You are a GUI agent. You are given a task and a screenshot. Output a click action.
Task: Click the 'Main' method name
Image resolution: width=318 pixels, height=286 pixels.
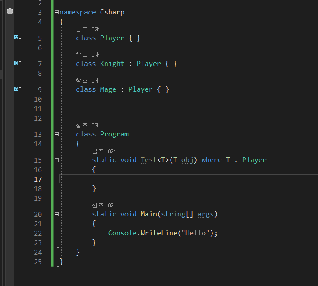[149, 214]
